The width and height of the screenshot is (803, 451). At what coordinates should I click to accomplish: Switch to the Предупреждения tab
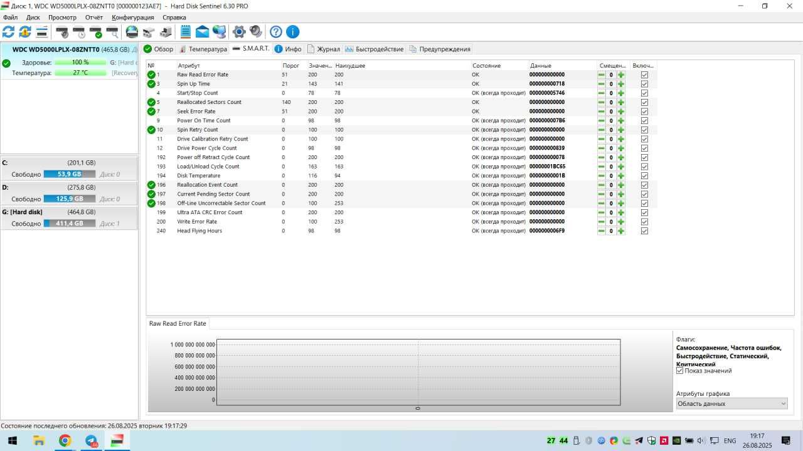point(439,49)
